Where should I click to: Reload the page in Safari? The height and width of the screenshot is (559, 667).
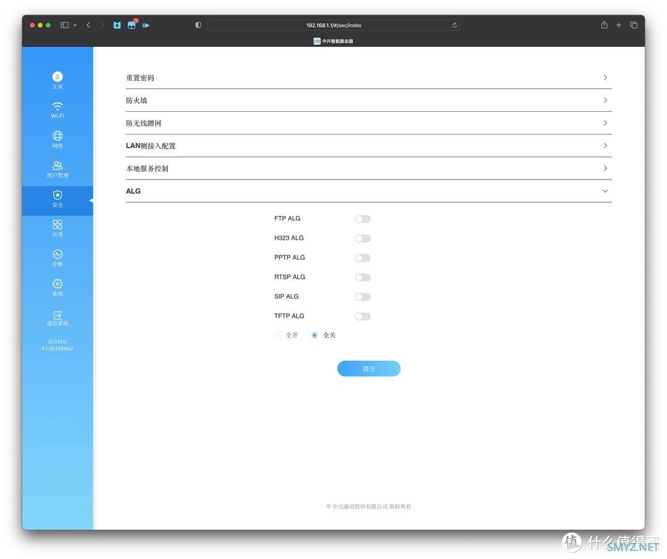(455, 25)
